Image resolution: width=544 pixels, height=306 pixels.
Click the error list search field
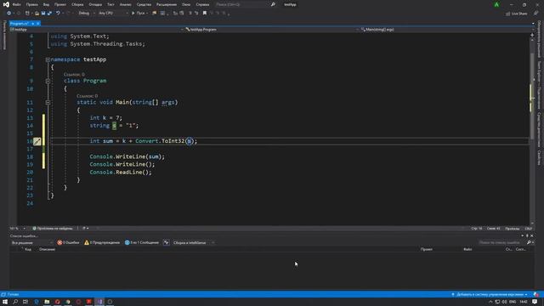pyautogui.click(x=501, y=242)
